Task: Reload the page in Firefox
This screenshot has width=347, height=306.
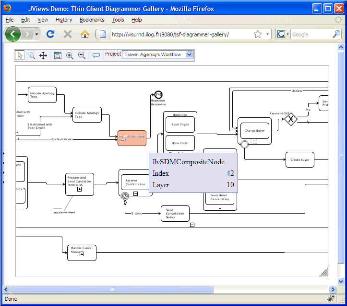Action: pyautogui.click(x=50, y=34)
